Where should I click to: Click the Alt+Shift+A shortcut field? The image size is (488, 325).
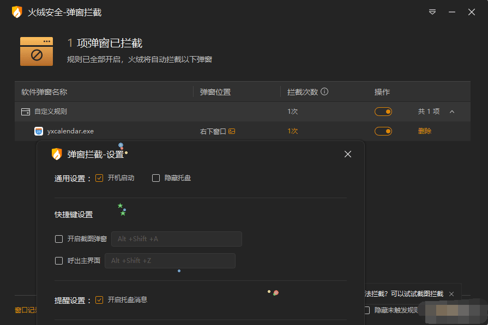tap(177, 239)
